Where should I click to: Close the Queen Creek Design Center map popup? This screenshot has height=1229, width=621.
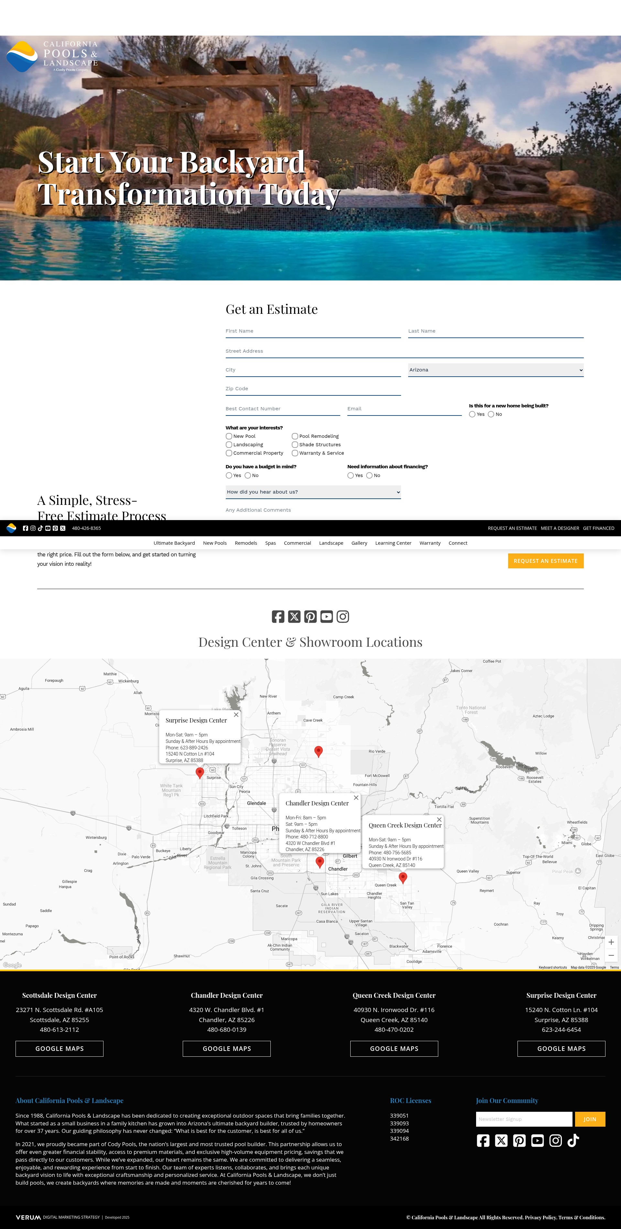[x=440, y=820]
